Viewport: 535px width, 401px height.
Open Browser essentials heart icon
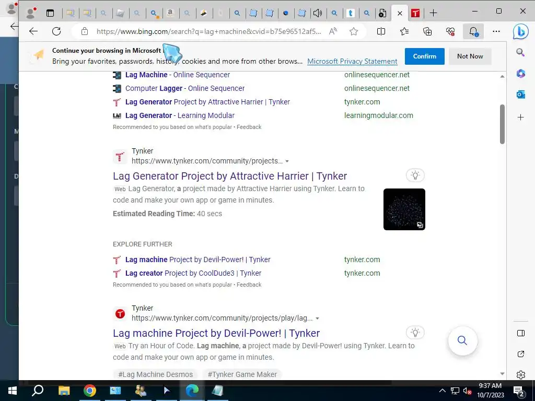(450, 31)
